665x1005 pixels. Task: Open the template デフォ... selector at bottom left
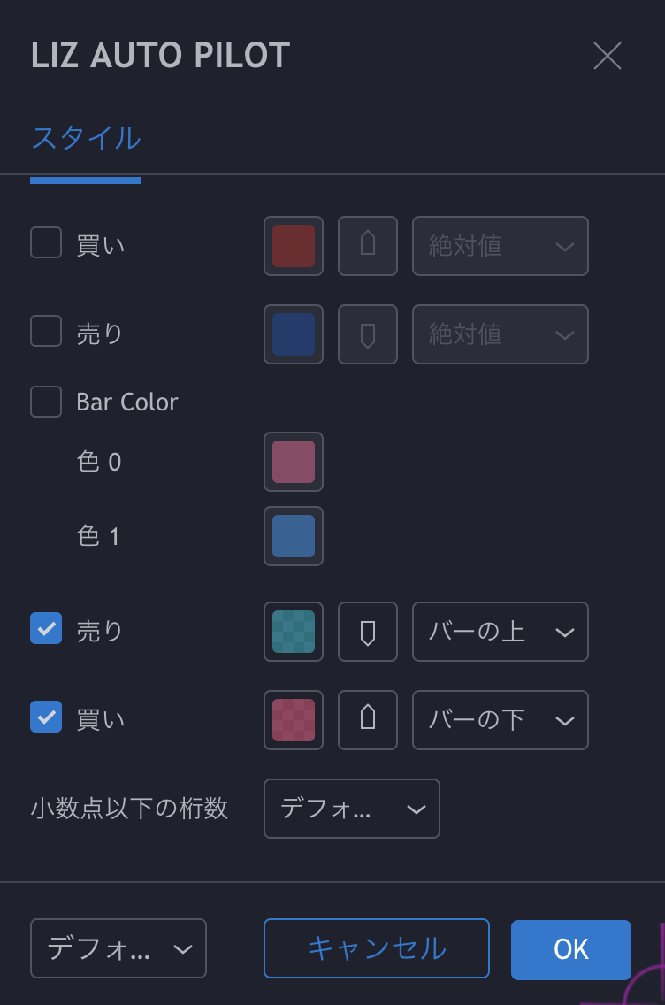tap(118, 948)
